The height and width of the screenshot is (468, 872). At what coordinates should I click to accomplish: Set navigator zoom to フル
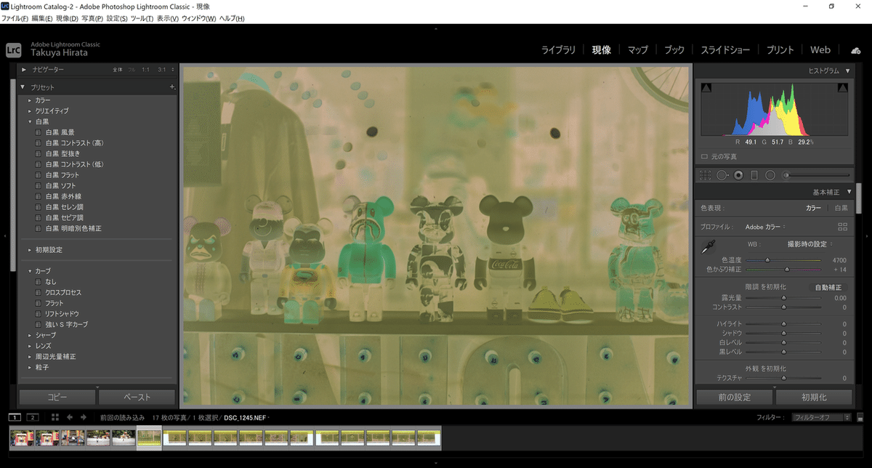[132, 70]
